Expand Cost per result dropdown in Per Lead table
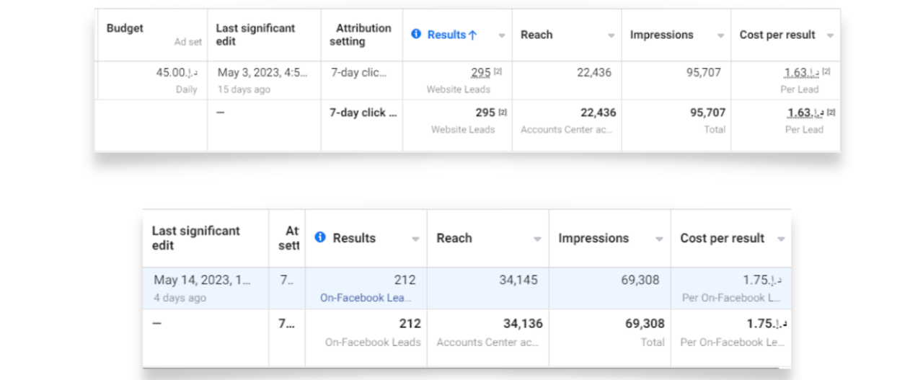 coord(830,35)
